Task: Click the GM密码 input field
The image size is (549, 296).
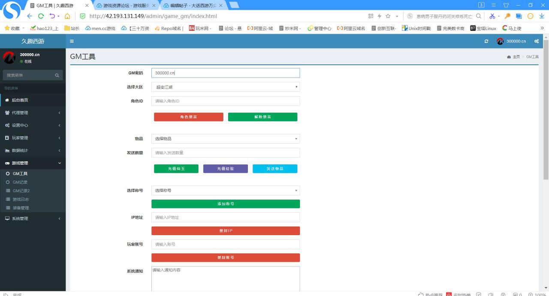Action: point(226,73)
